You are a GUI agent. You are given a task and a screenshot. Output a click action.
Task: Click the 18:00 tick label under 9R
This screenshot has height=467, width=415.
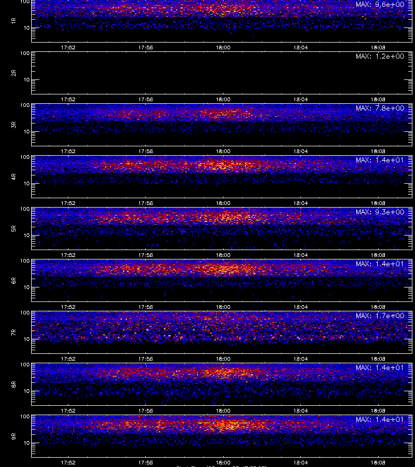click(223, 463)
